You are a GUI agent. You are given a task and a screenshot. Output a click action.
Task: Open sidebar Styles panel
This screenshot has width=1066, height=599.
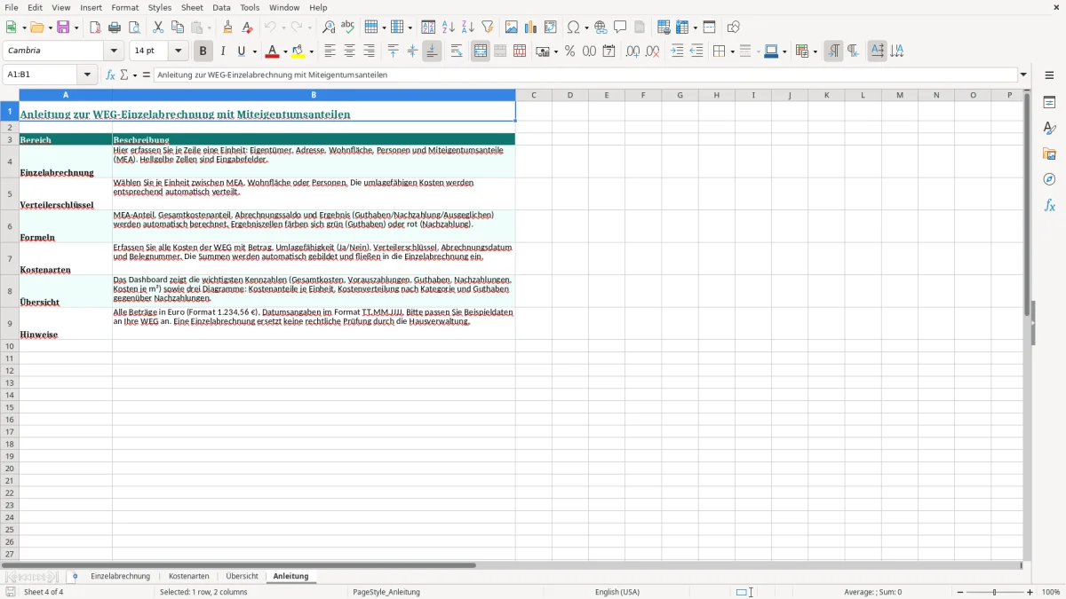(1049, 129)
